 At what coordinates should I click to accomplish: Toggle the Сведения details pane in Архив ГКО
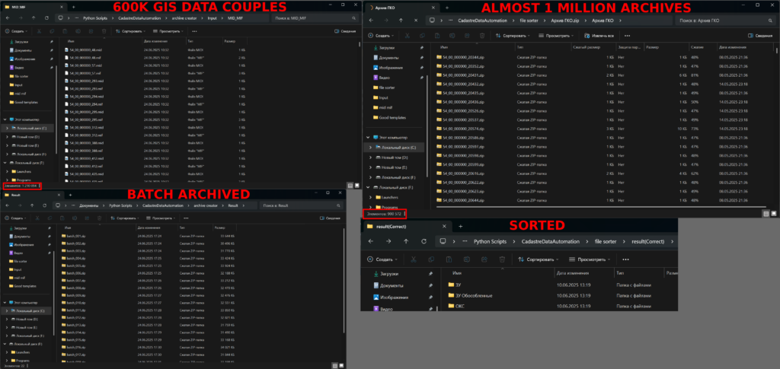760,36
